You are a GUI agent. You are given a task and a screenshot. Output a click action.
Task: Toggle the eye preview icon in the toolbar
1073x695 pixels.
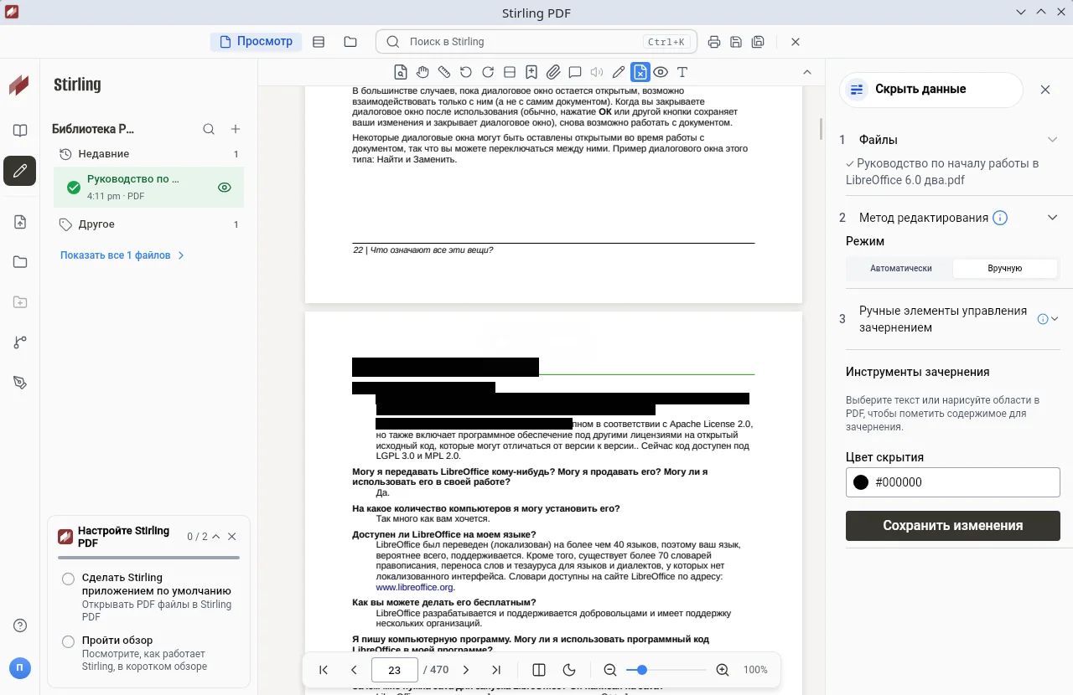(x=661, y=72)
